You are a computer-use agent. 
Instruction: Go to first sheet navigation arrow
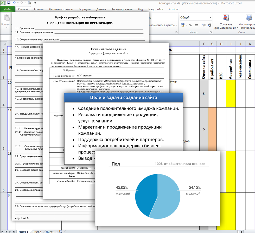coord(3,231)
